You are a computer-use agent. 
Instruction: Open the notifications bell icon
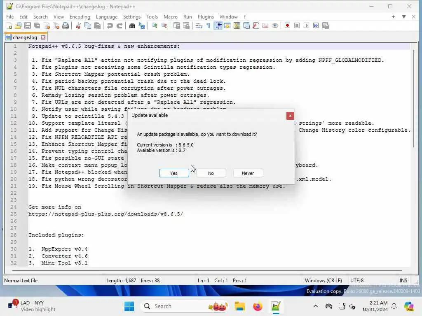point(394,306)
